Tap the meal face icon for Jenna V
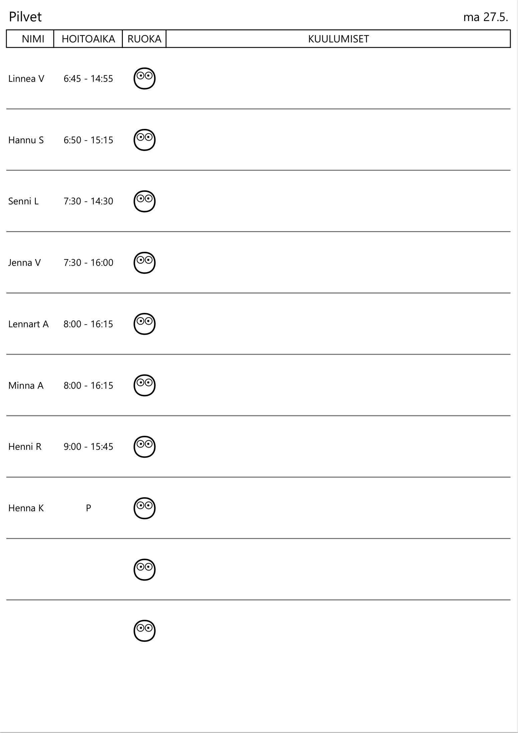This screenshot has width=518, height=733. click(x=145, y=263)
